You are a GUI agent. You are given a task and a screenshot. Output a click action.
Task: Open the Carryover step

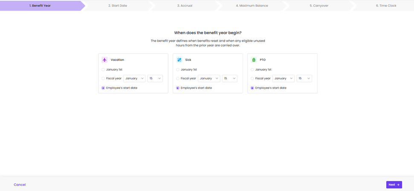[319, 6]
